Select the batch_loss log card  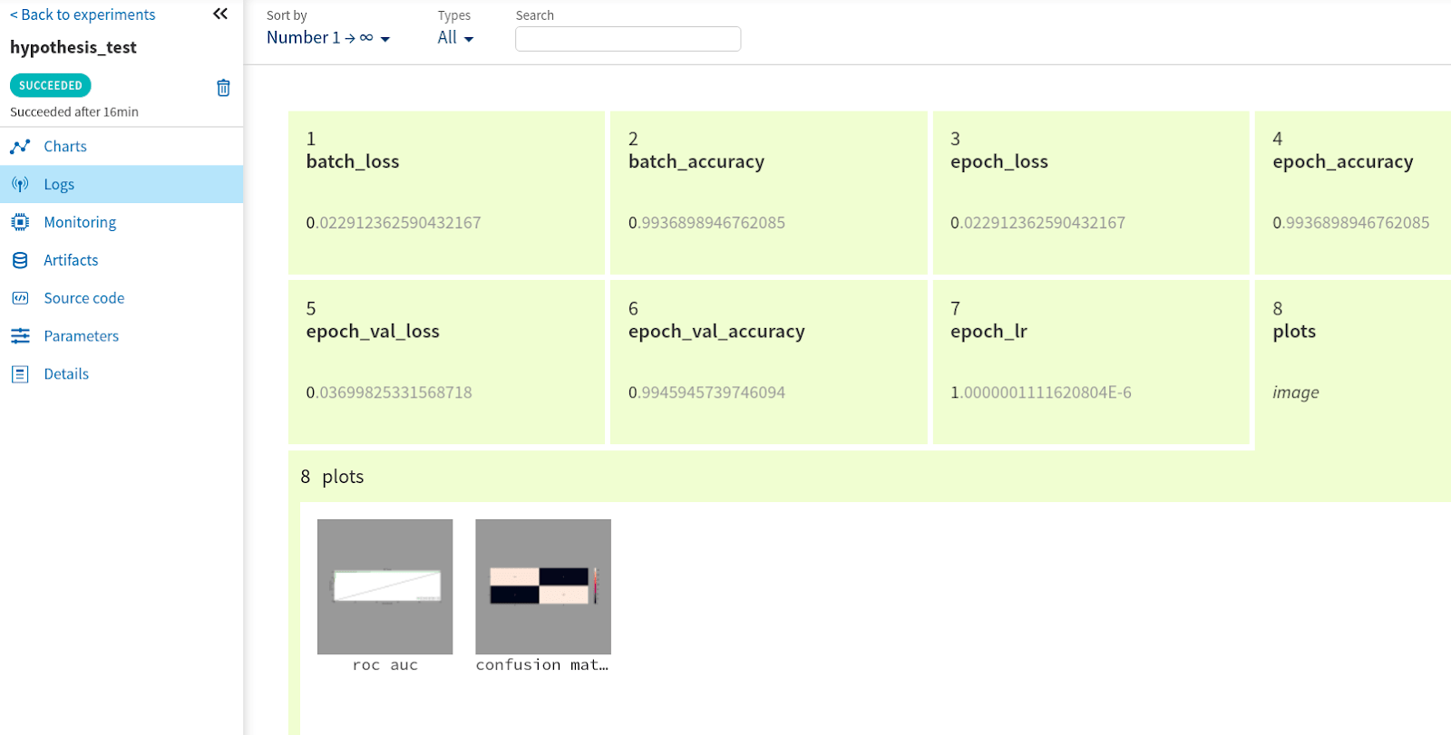click(x=446, y=192)
